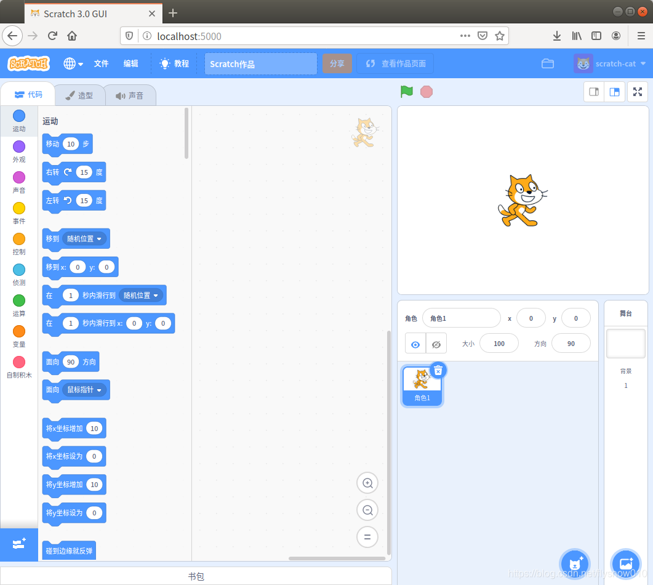Open the choose backdrop button

(625, 563)
